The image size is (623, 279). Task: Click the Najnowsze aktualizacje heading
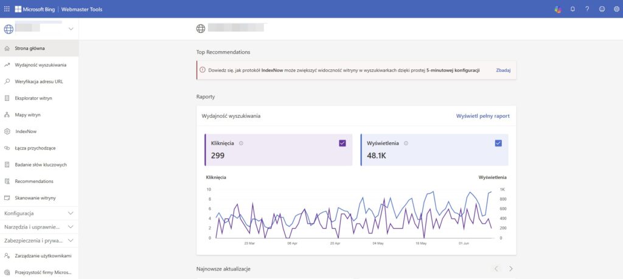[x=223, y=269]
